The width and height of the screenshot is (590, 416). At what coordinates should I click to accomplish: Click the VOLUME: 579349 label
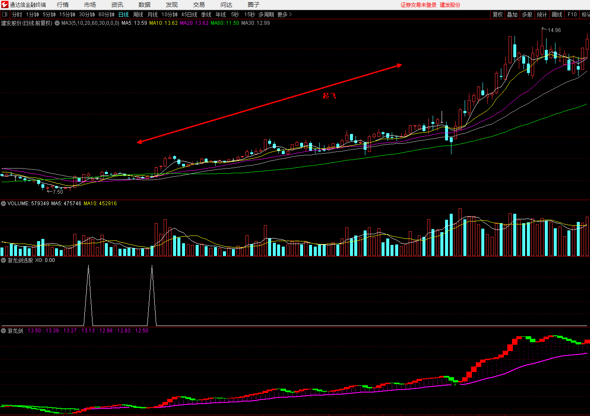[x=28, y=204]
